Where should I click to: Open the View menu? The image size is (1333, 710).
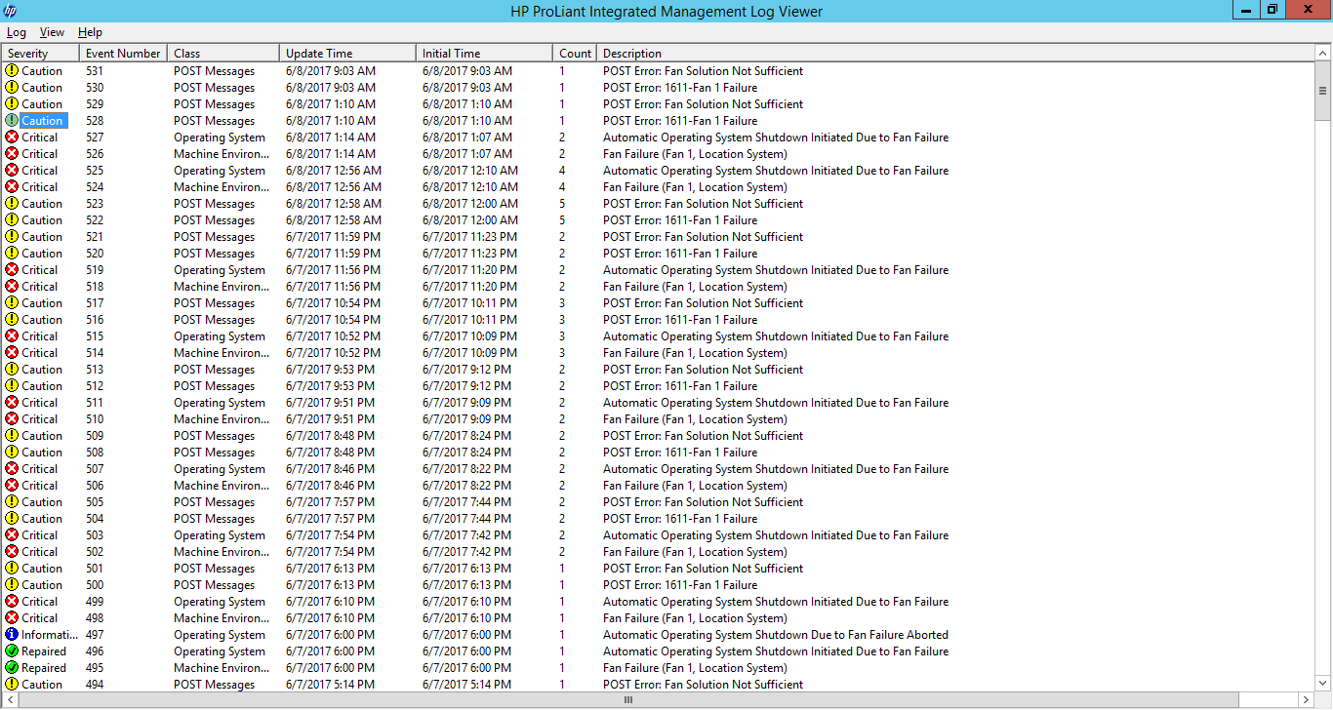click(x=52, y=32)
